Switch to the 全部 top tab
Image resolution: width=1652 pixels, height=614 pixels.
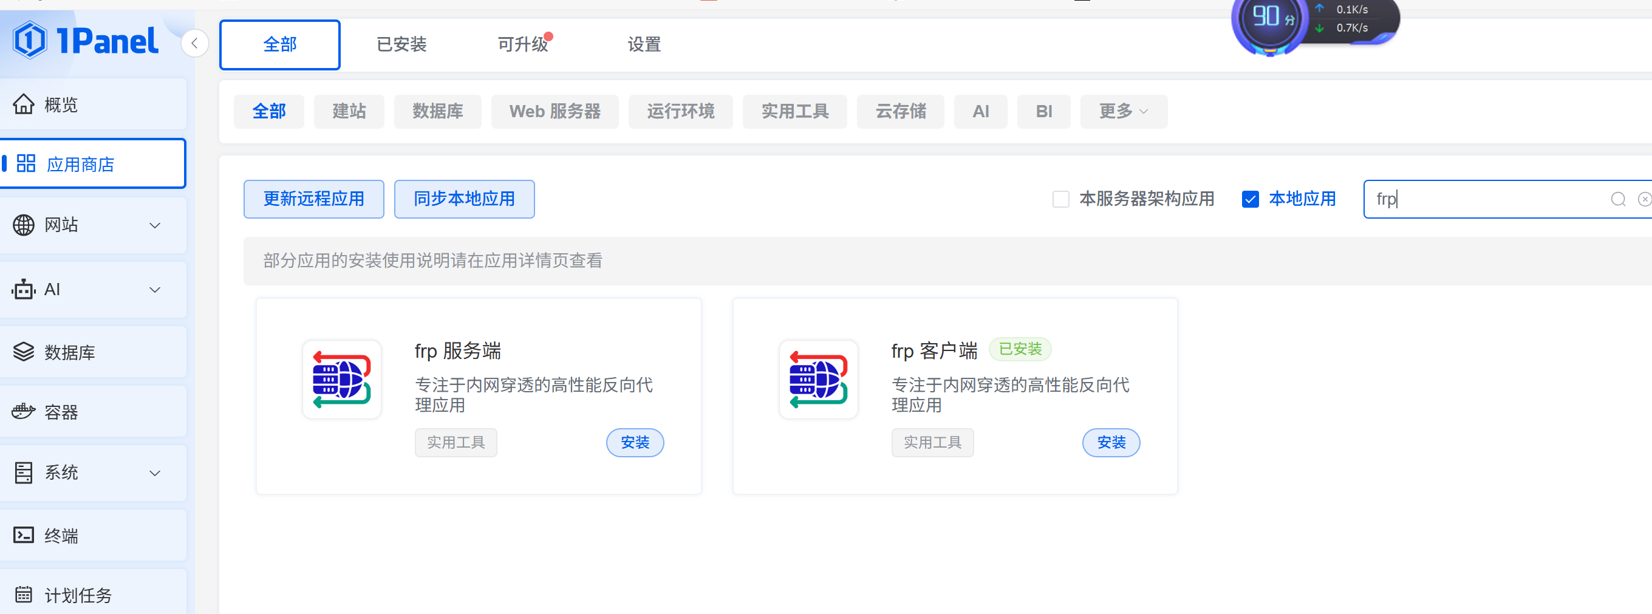click(279, 44)
